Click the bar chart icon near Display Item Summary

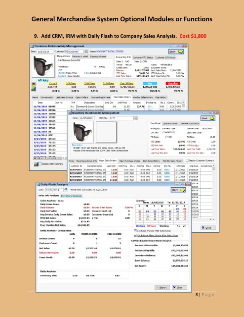36,164
